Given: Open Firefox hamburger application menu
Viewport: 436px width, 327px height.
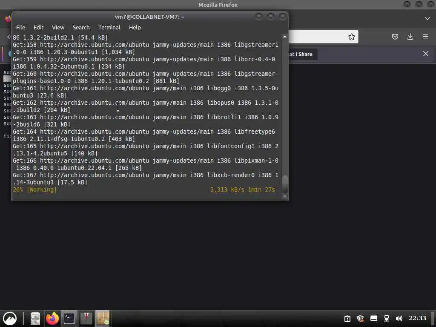Looking at the screenshot, I should point(426,37).
